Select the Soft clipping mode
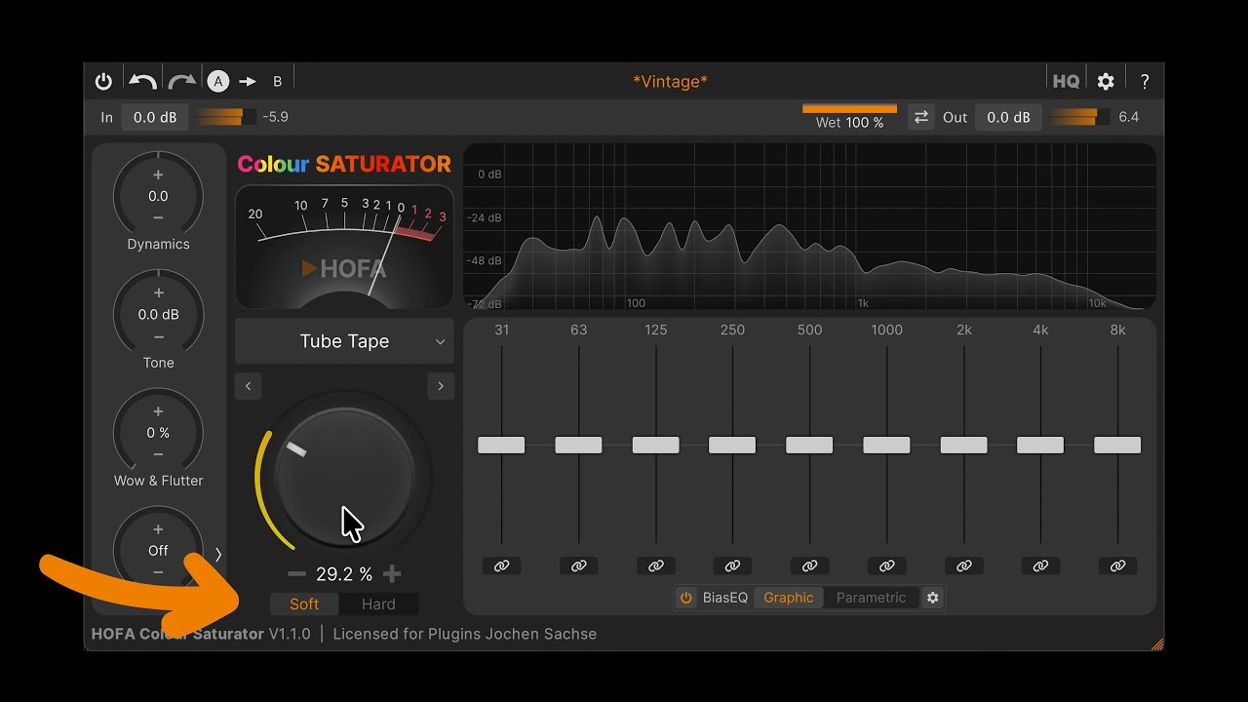This screenshot has height=702, width=1248. (x=304, y=604)
